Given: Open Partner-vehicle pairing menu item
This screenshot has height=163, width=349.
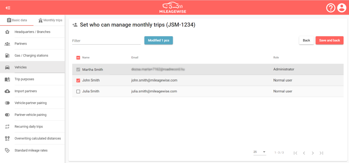Looking at the screenshot, I should 32,115.
